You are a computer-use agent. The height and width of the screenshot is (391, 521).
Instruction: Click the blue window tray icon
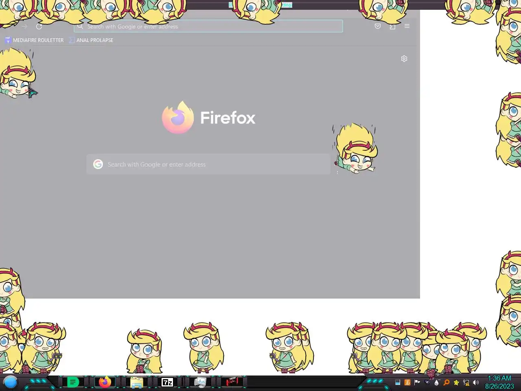coord(398,382)
